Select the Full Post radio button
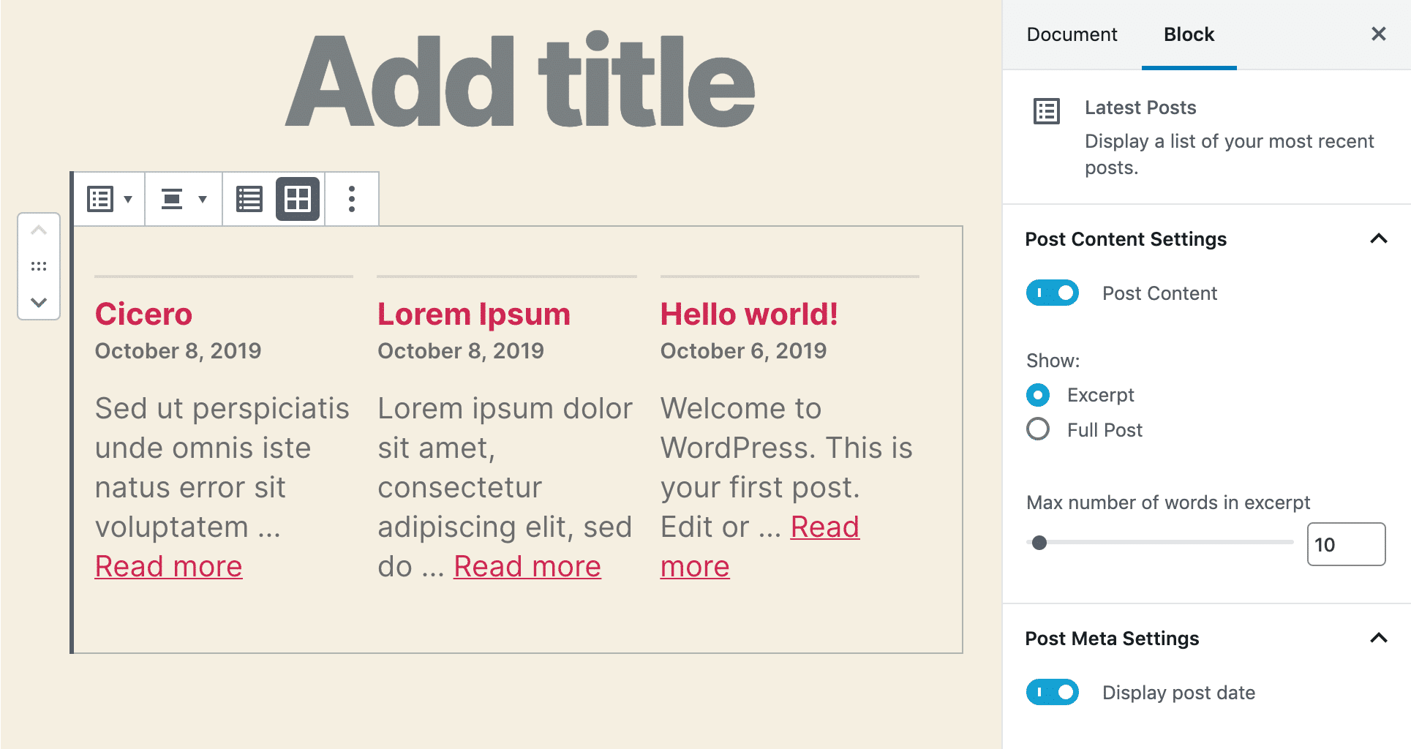 click(1037, 429)
